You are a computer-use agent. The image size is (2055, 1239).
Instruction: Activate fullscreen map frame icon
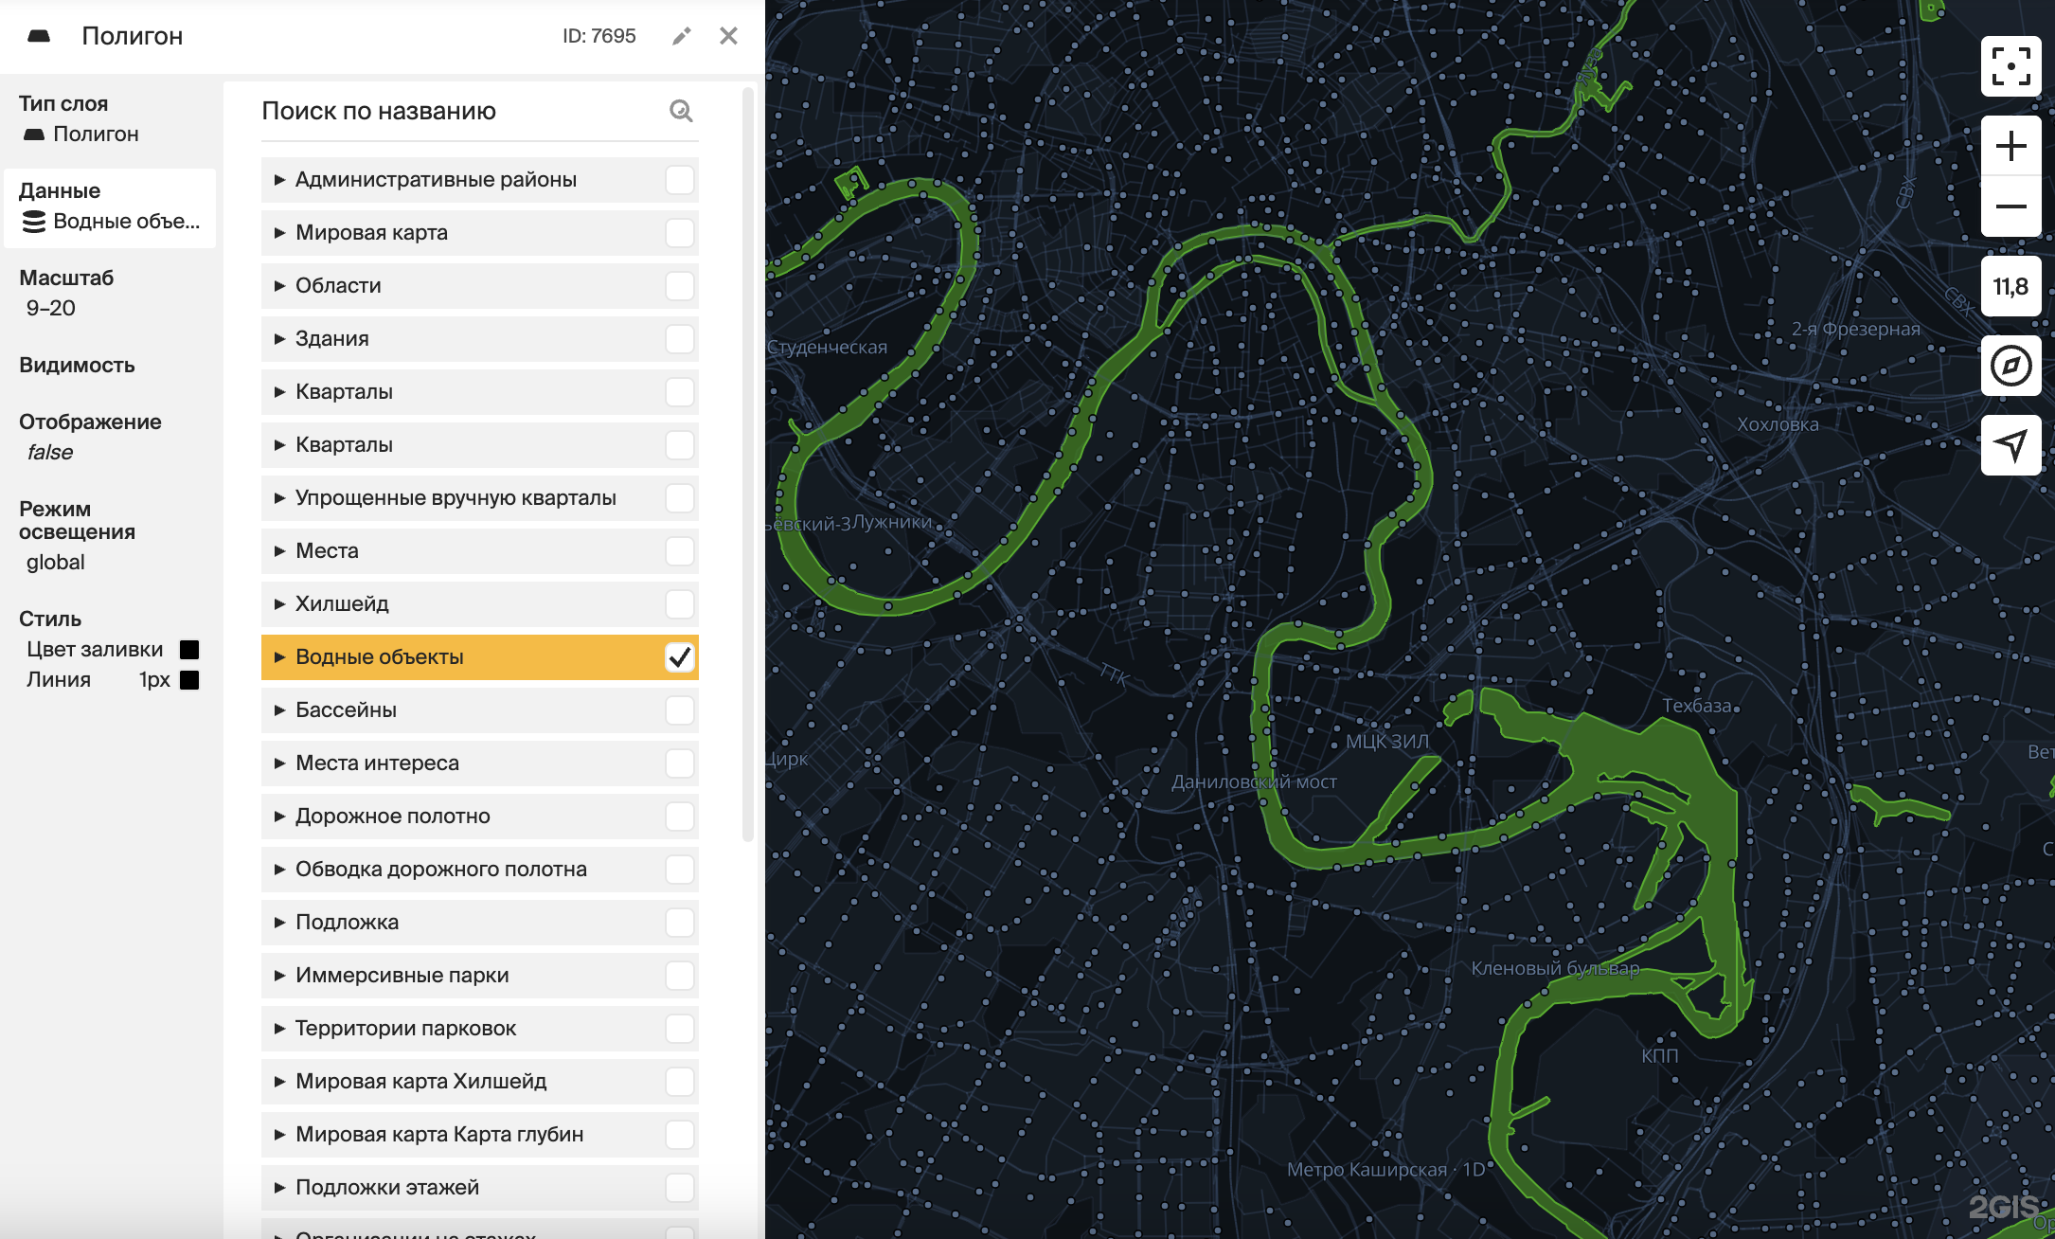point(2010,66)
